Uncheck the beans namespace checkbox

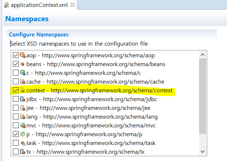(16, 64)
